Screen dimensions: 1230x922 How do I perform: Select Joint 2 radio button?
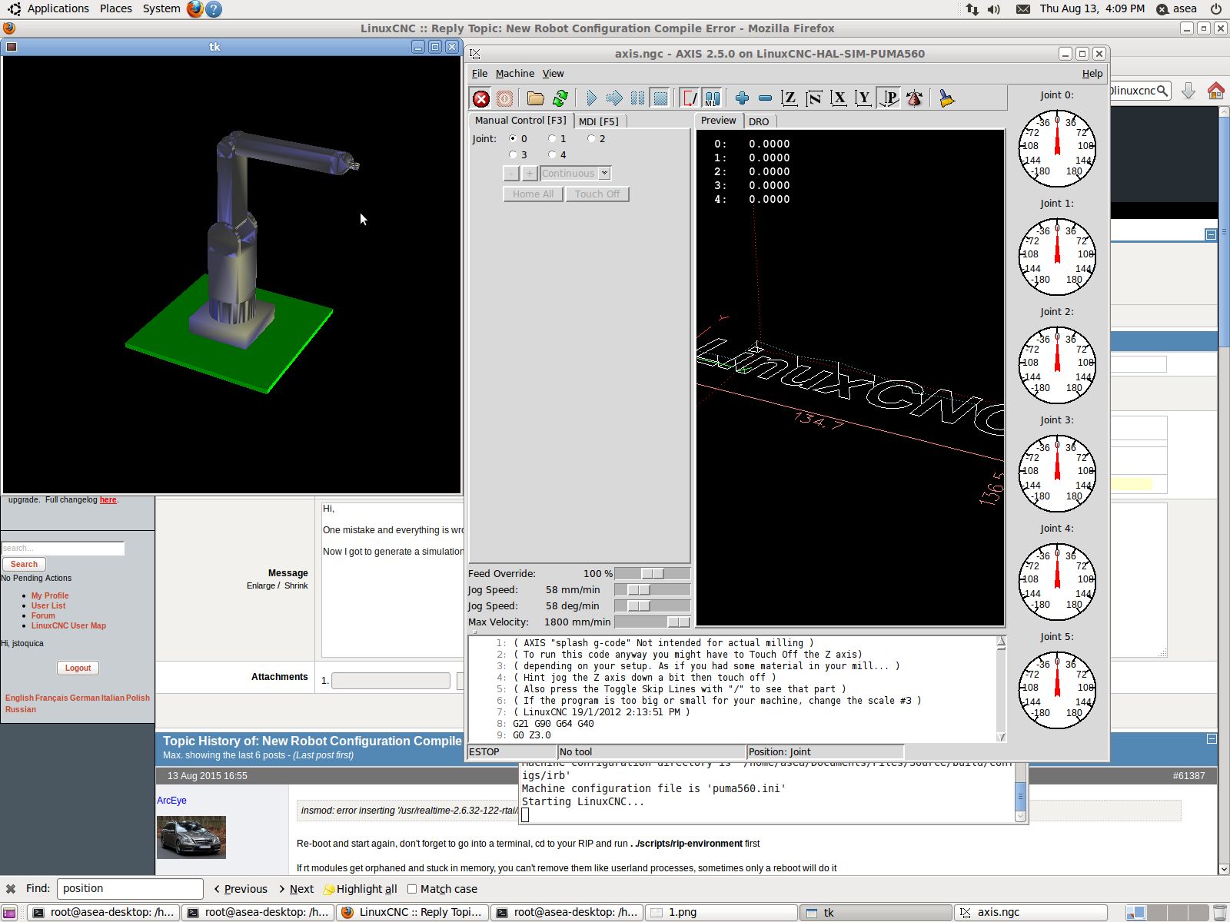[591, 139]
